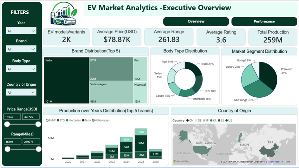This screenshot has width=299, height=168.
Task: Select the 11M segment of 2026 bar
Action: coord(156,154)
